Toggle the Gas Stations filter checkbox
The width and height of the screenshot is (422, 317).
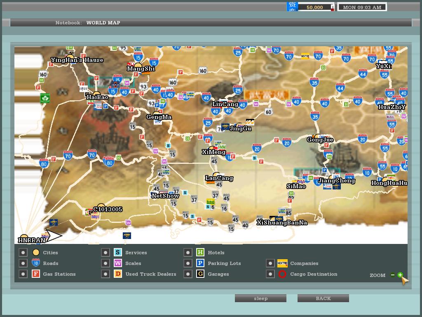point(23,274)
